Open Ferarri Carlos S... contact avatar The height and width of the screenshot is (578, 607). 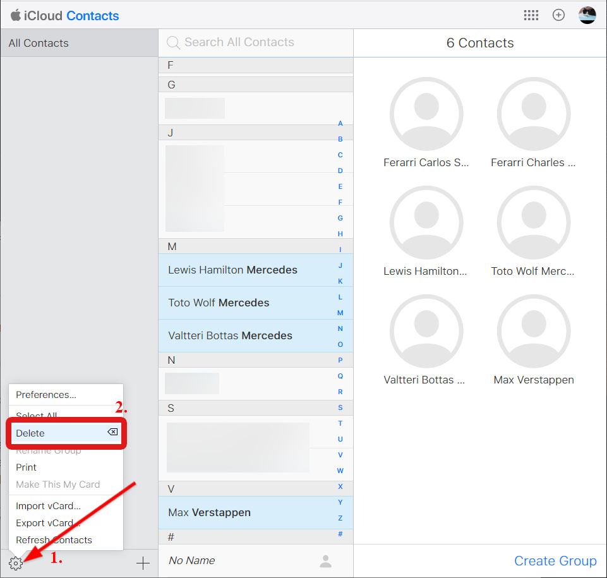426,114
